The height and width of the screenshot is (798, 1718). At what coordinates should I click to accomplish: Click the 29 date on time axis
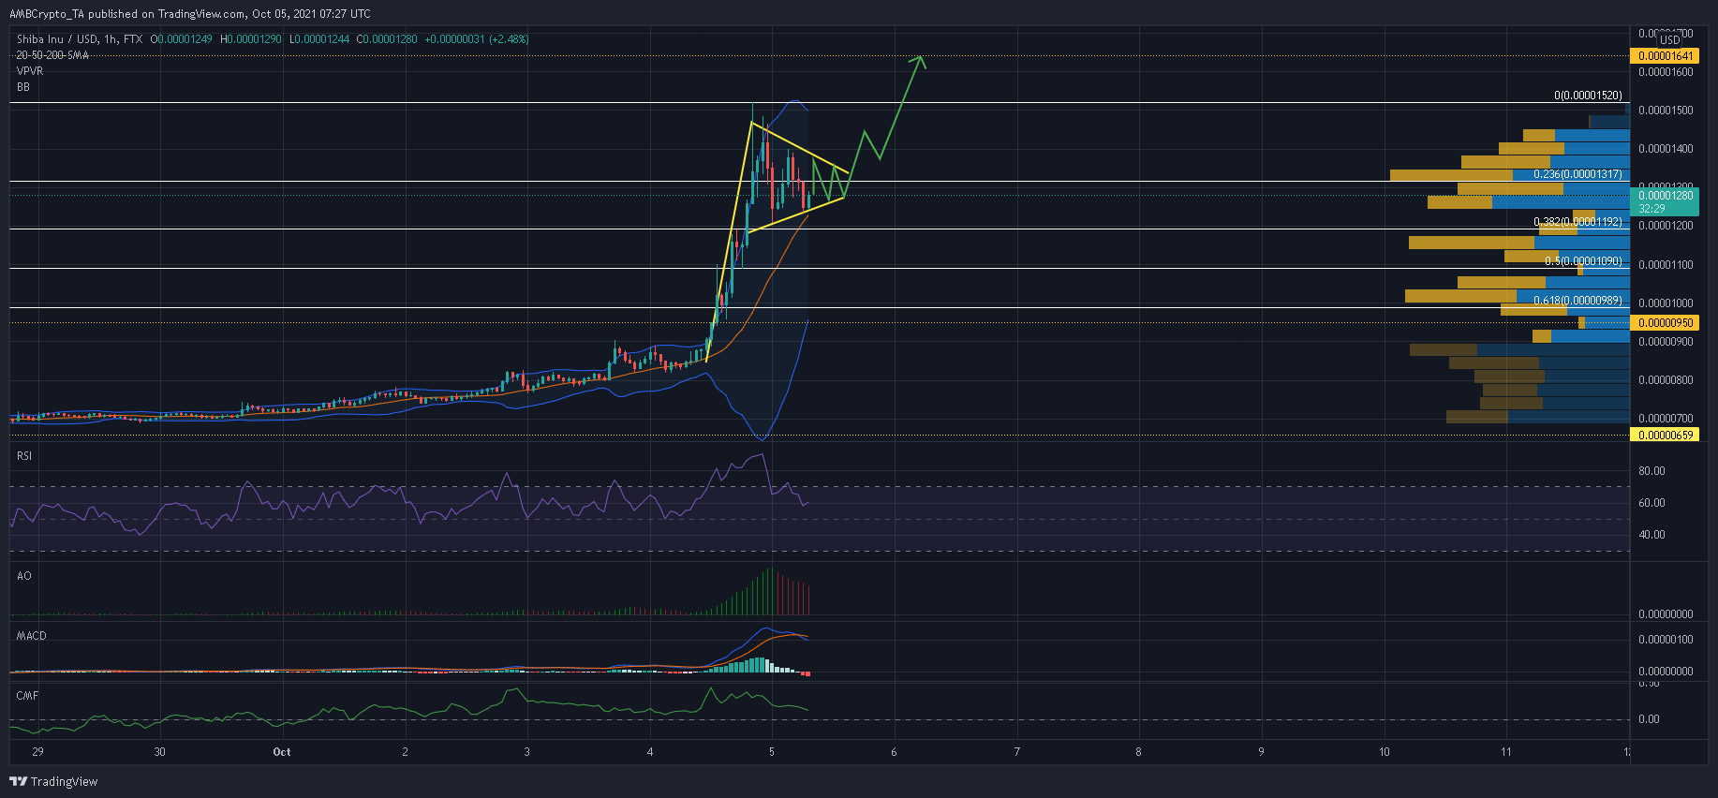(37, 752)
